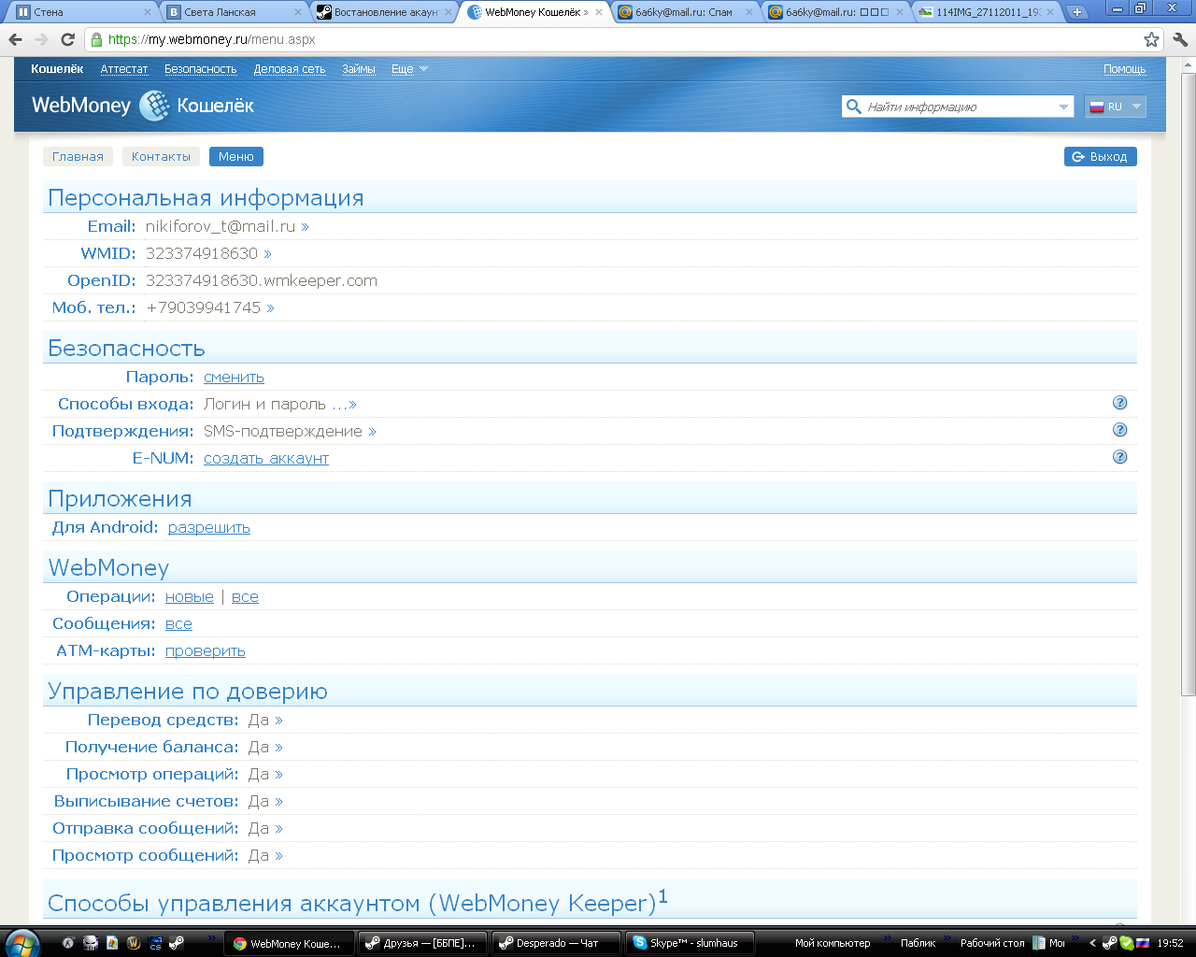Image resolution: width=1196 pixels, height=957 pixels.
Task: Expand arrows next to mobile phone number
Action: (x=270, y=308)
